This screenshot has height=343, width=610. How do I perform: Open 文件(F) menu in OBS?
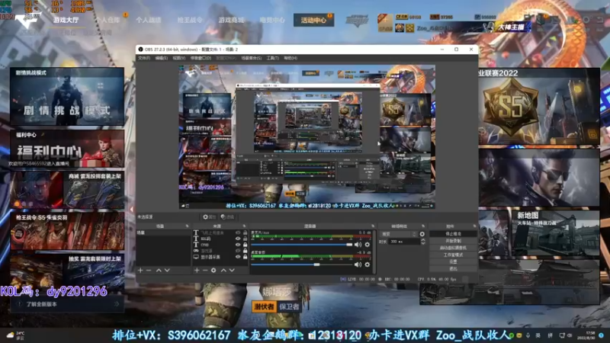pos(144,58)
